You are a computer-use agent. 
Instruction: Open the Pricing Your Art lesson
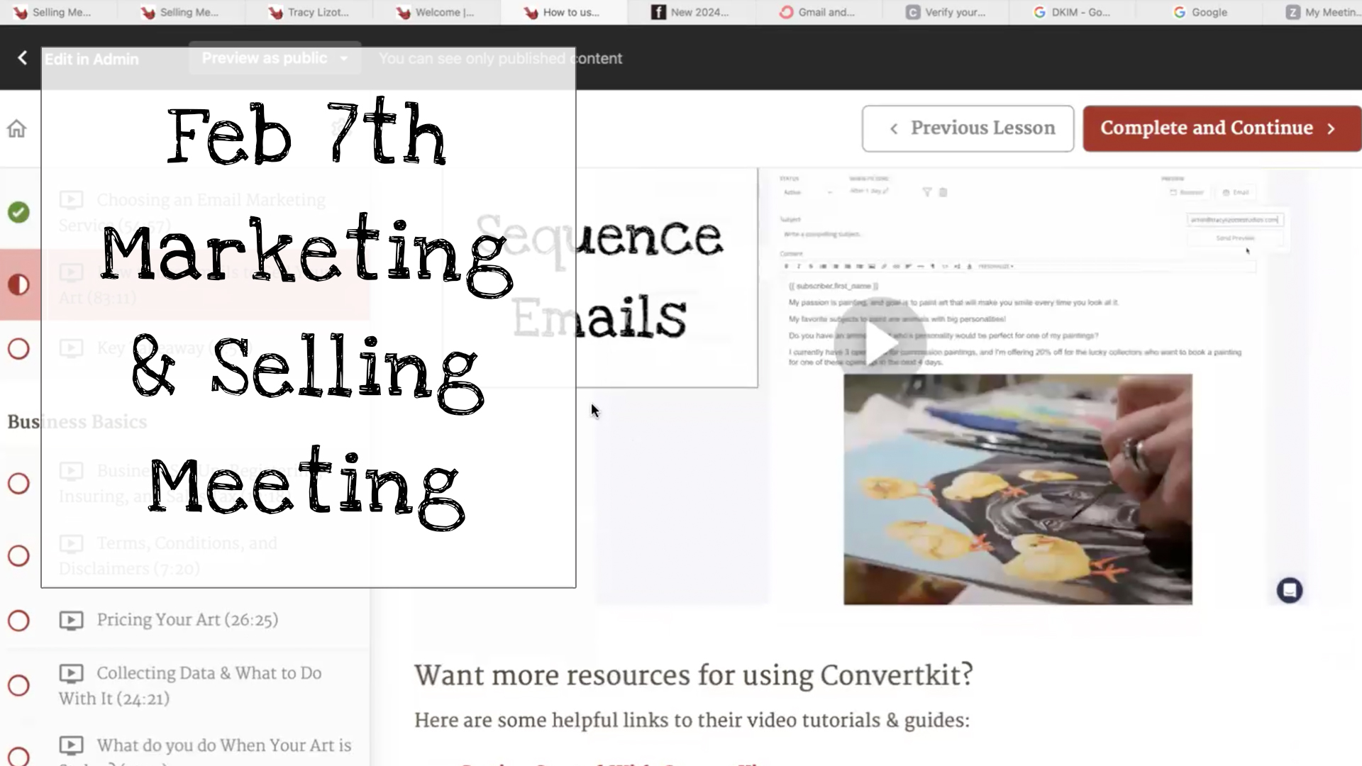(187, 620)
